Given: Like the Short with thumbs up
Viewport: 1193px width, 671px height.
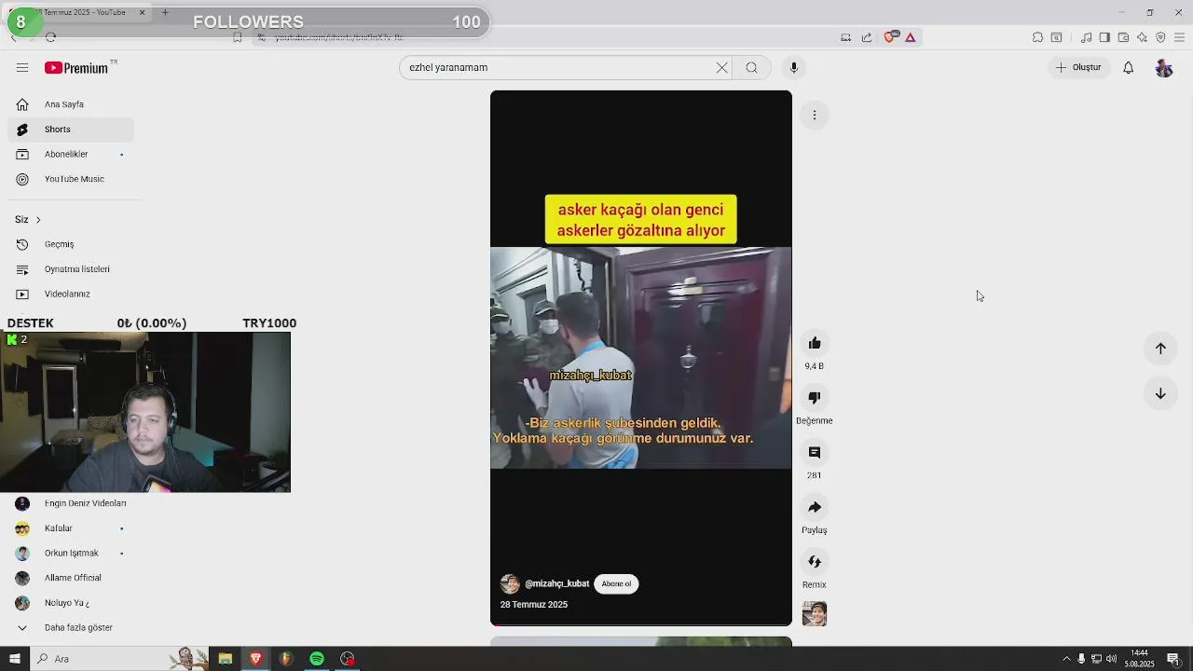Looking at the screenshot, I should click(815, 343).
